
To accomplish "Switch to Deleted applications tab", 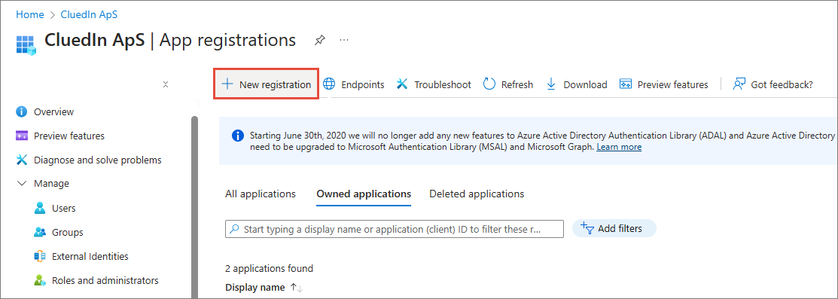I will tap(477, 194).
